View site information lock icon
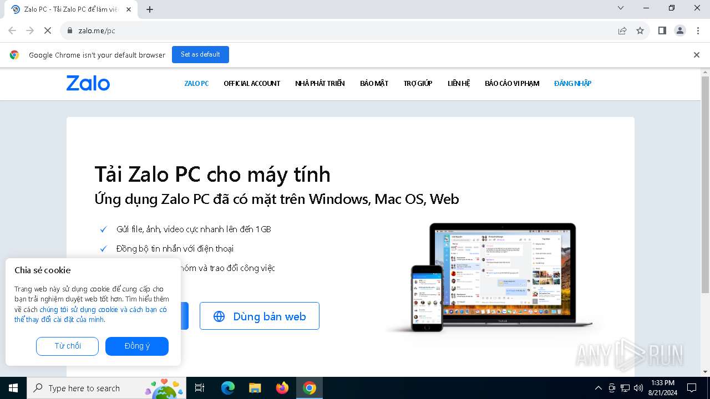 [x=69, y=30]
